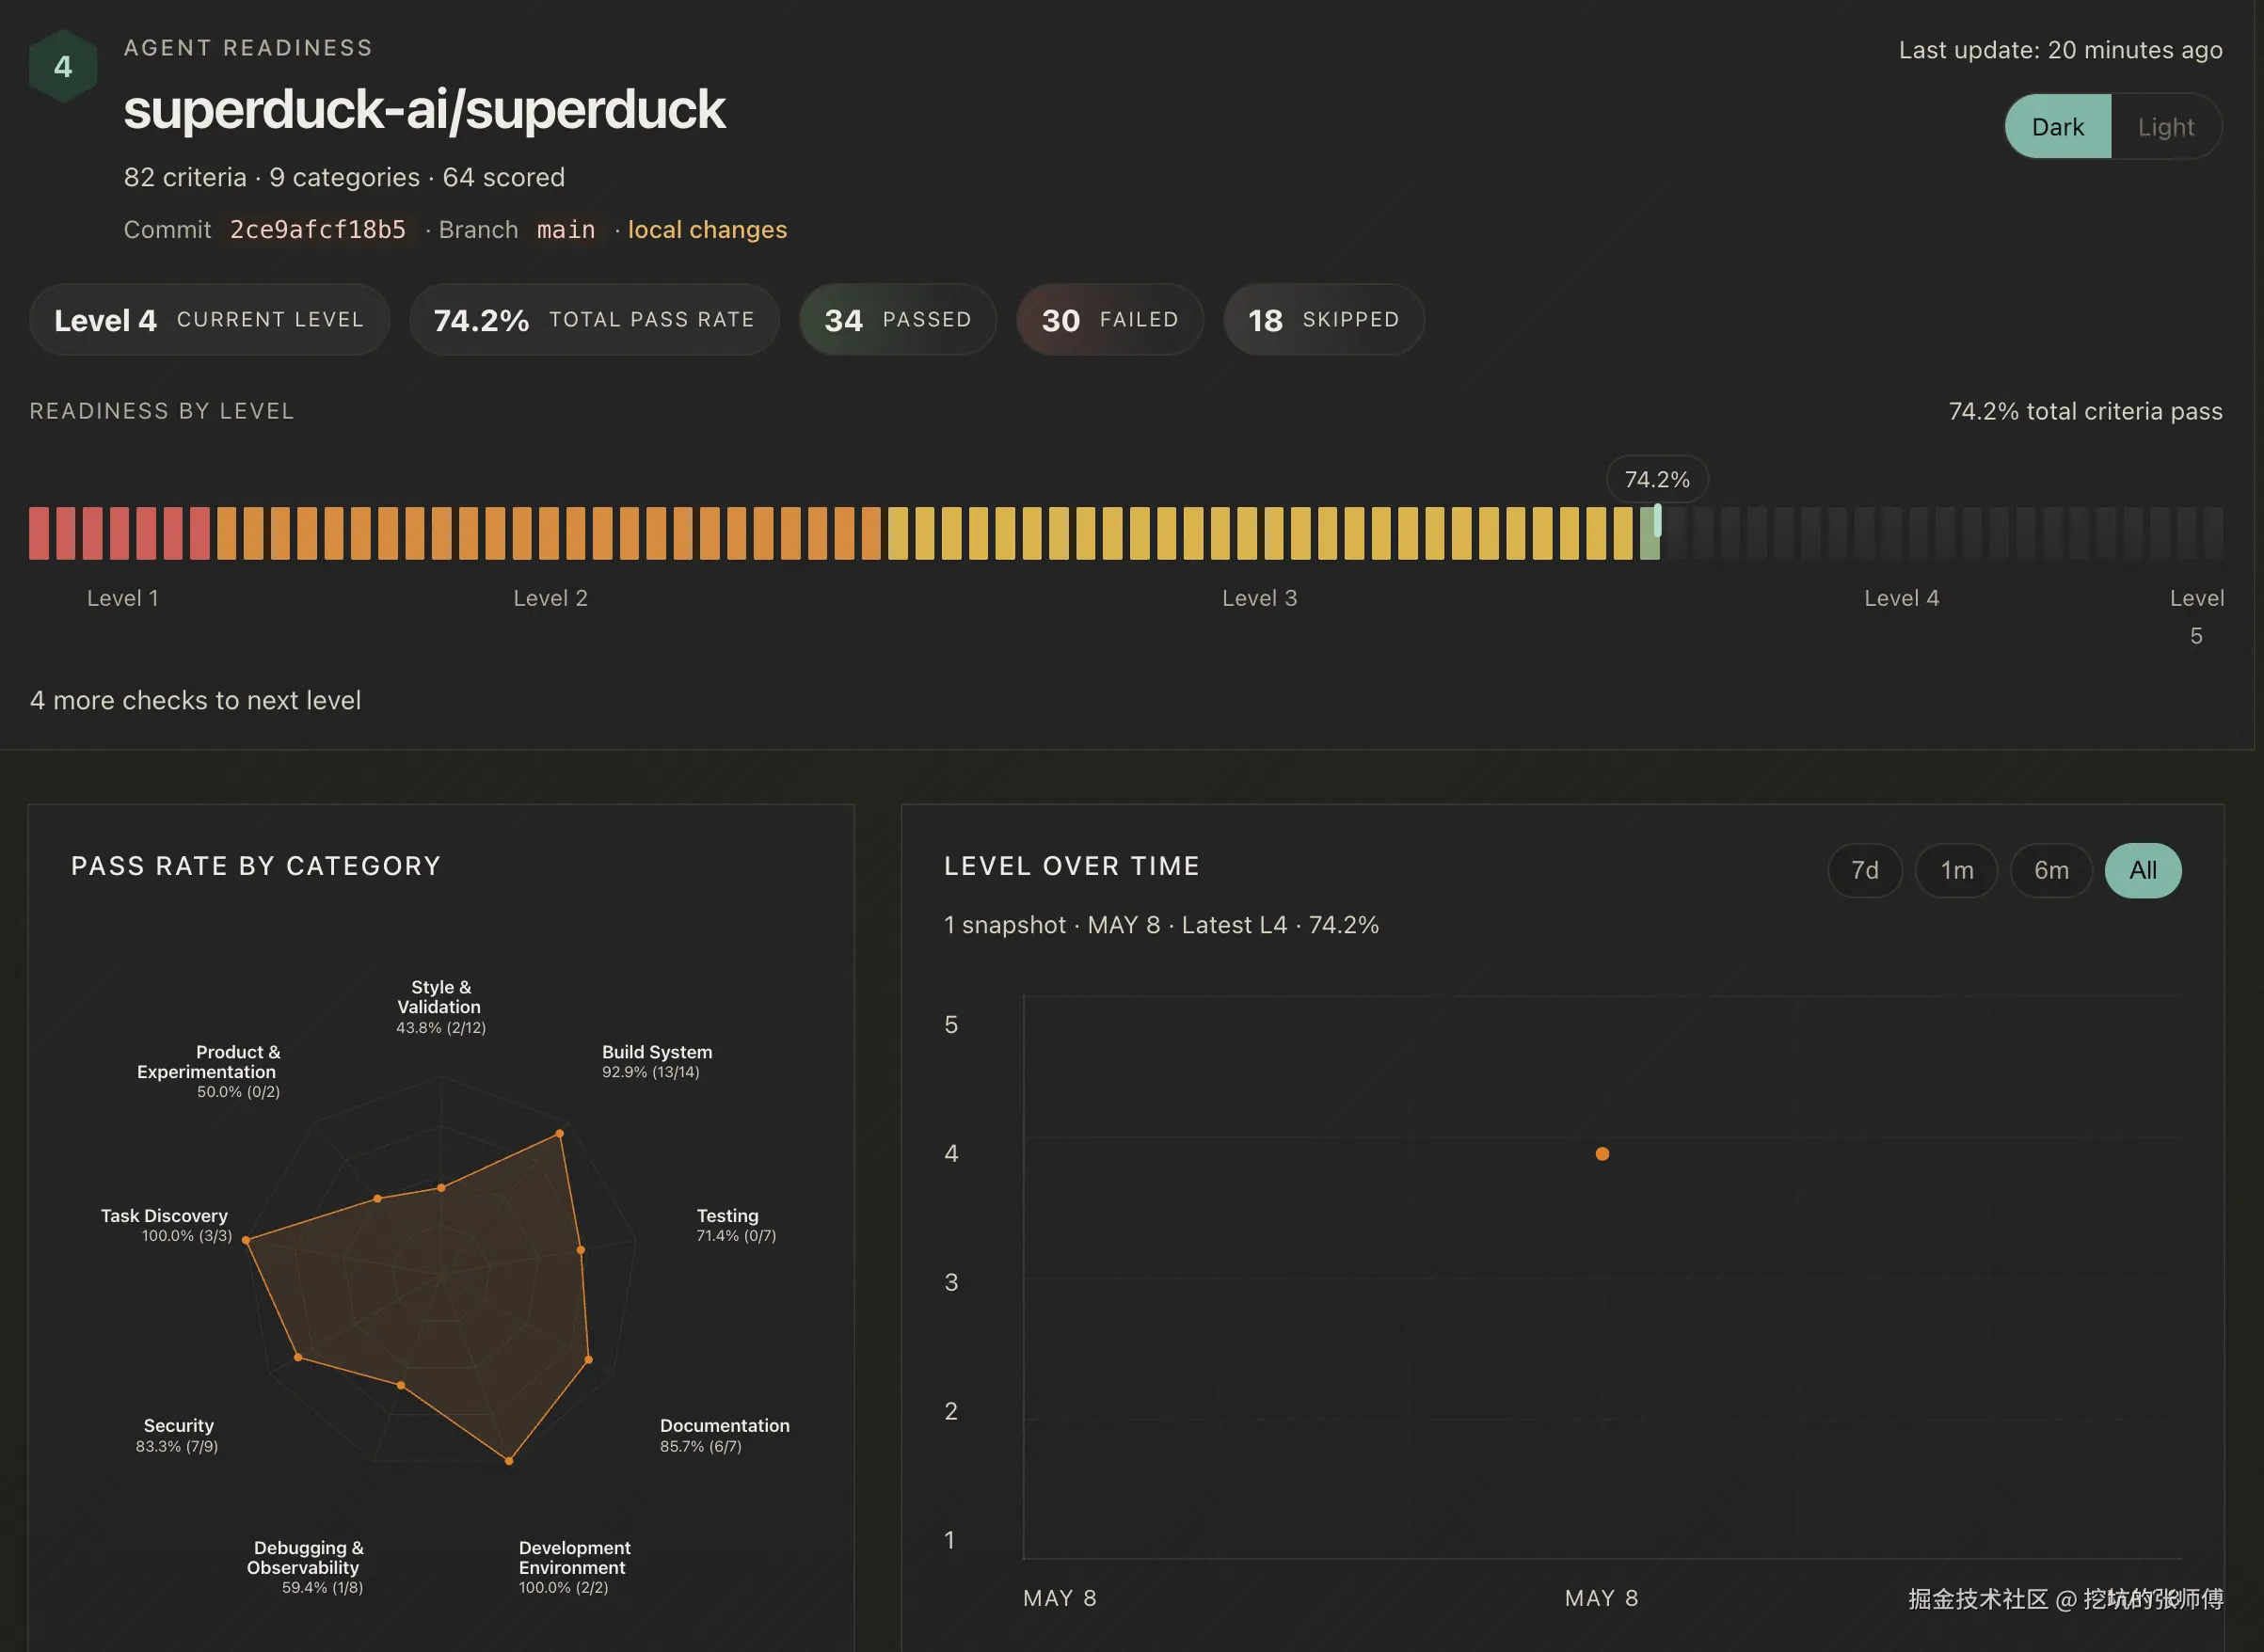Click the commit hash 2ce9afcf18b5
2264x1652 pixels.
point(318,230)
